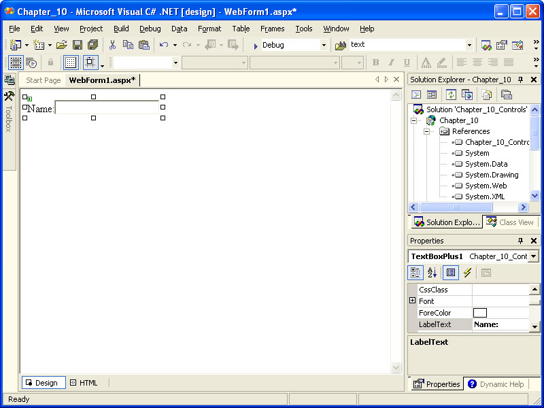
Task: Toggle auto-hide pin on Solution Explorer
Action: click(x=521, y=80)
